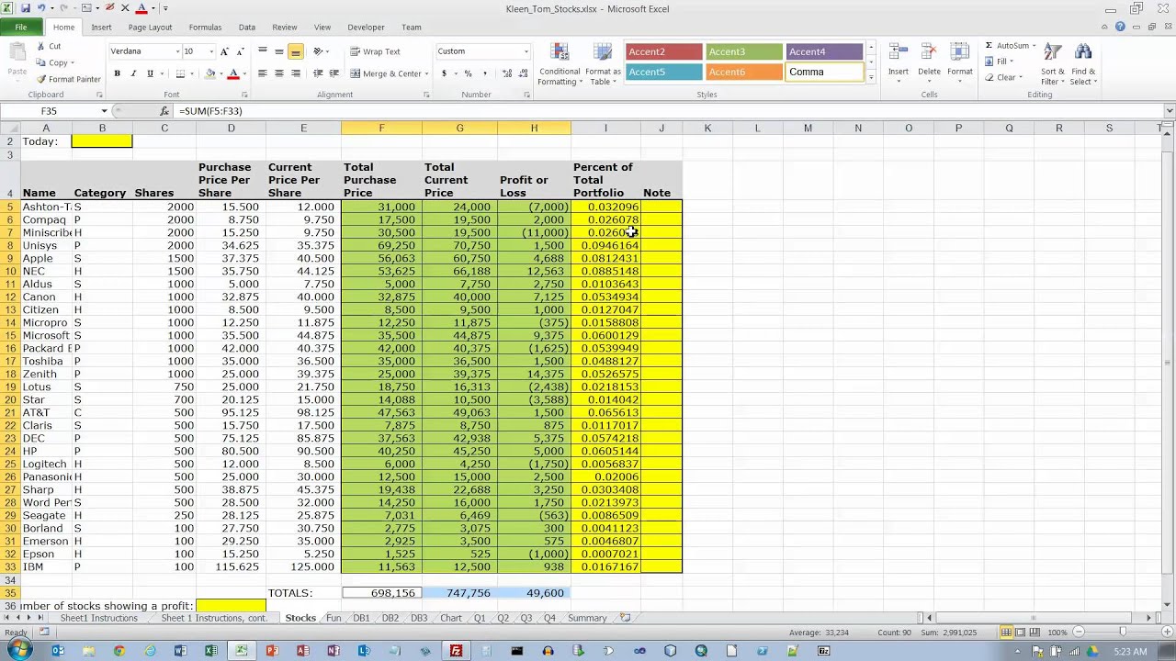Image resolution: width=1176 pixels, height=661 pixels.
Task: Cut the selected cells
Action: tap(49, 46)
